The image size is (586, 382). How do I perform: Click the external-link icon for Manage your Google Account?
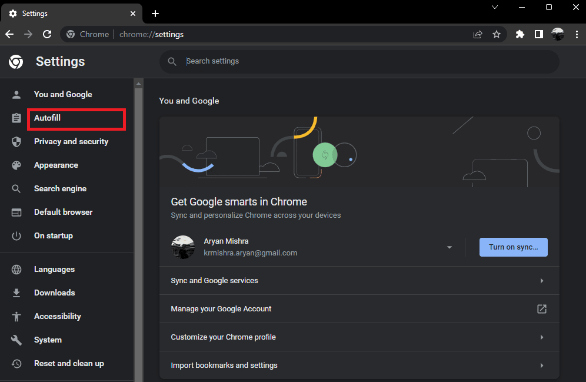542,309
